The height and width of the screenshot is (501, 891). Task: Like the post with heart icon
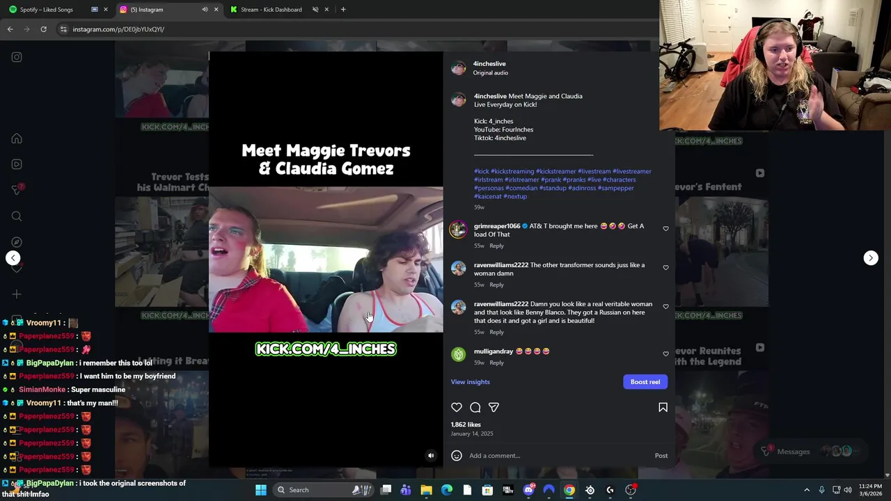[x=457, y=408]
